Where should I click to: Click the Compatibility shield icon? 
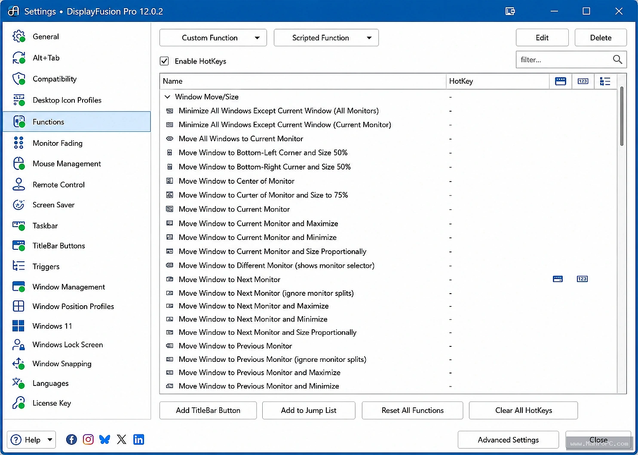click(x=19, y=79)
